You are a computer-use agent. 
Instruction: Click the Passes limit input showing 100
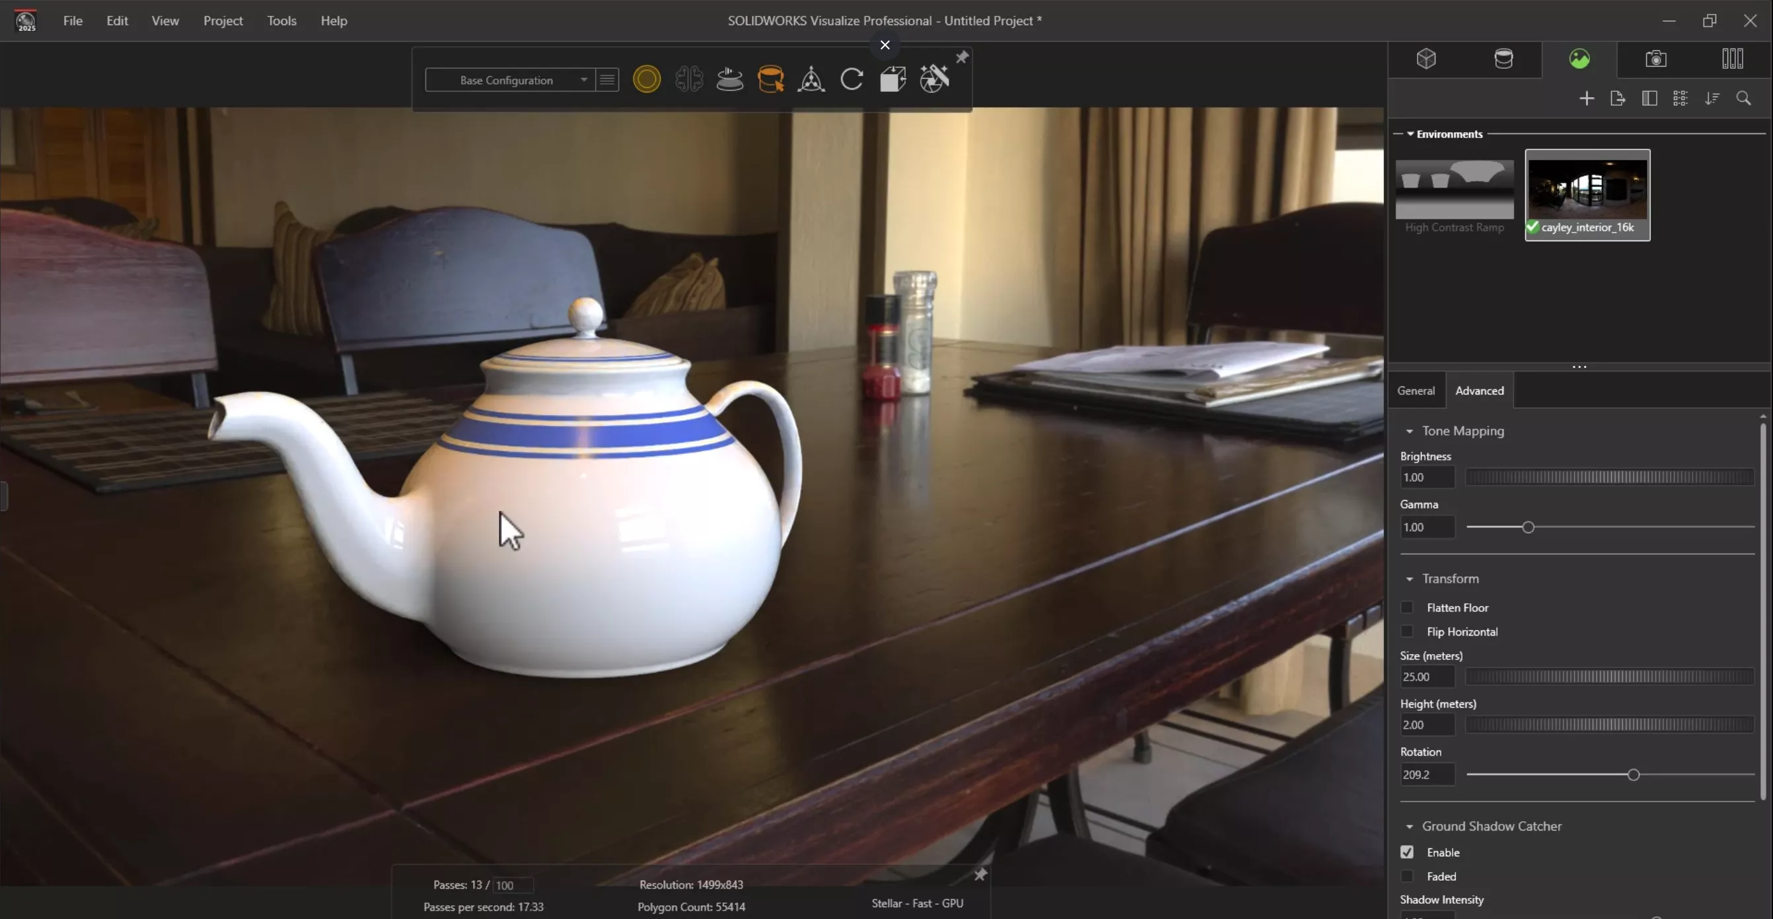click(x=513, y=885)
